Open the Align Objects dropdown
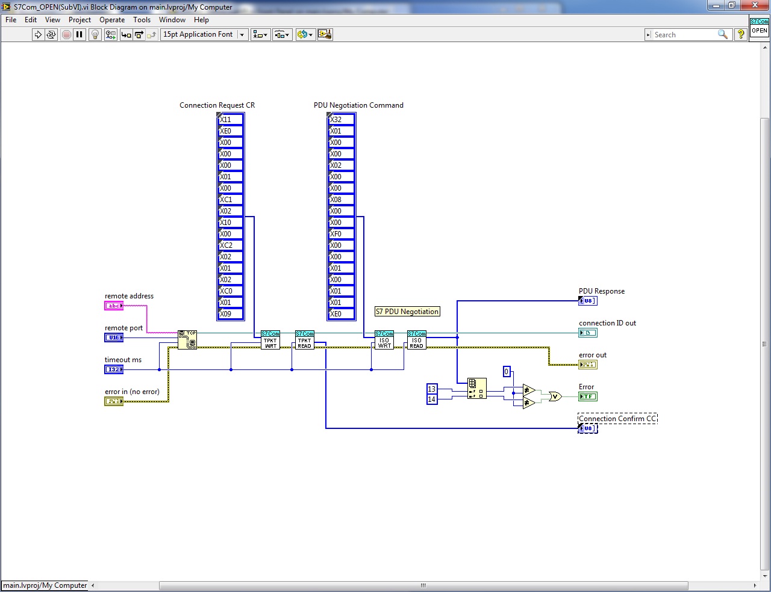Image resolution: width=771 pixels, height=592 pixels. pos(260,34)
